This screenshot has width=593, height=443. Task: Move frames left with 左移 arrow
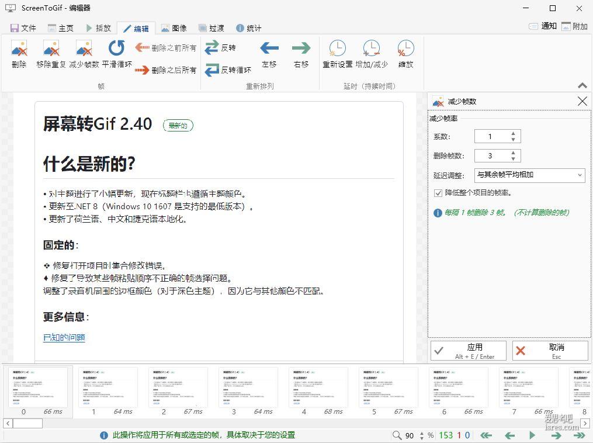[x=269, y=54]
